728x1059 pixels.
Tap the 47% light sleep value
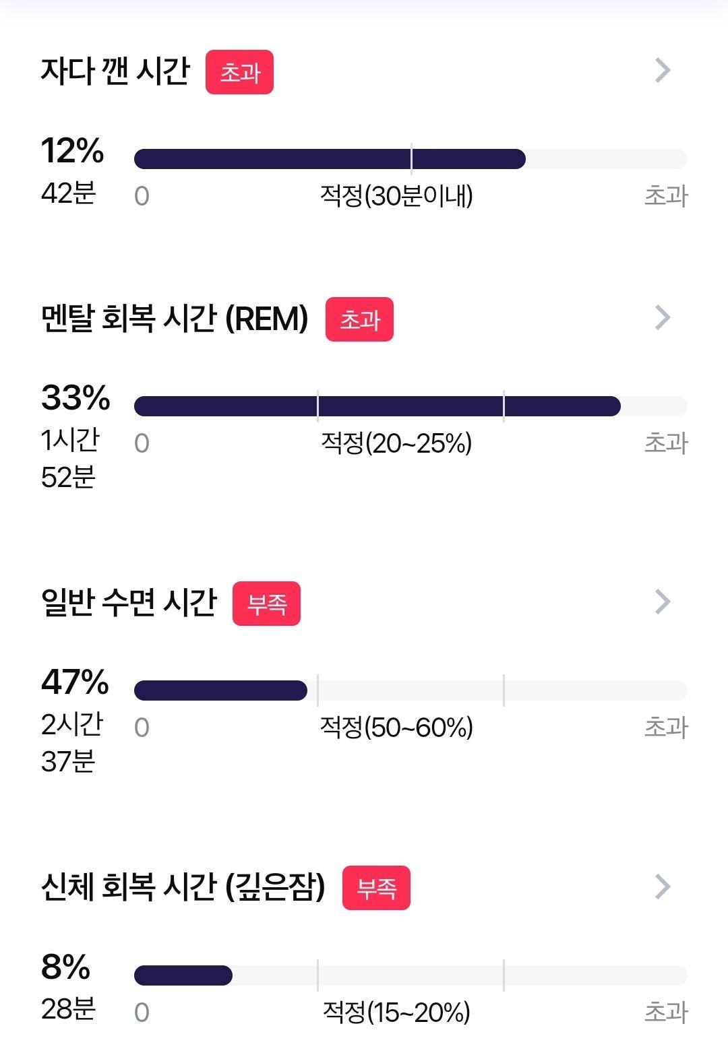click(75, 682)
